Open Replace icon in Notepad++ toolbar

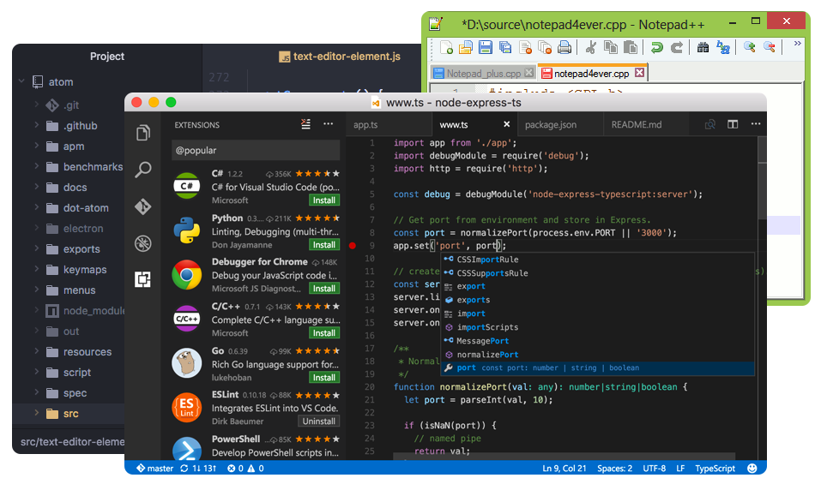click(x=723, y=48)
